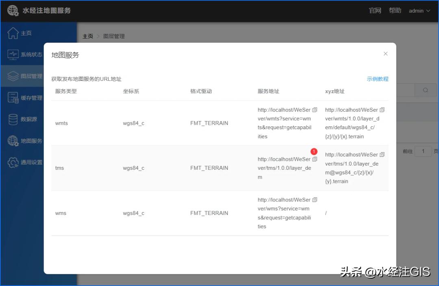This screenshot has height=286, width=439.
Task: Click the page number input next to 前往
Action: pyautogui.click(x=423, y=151)
